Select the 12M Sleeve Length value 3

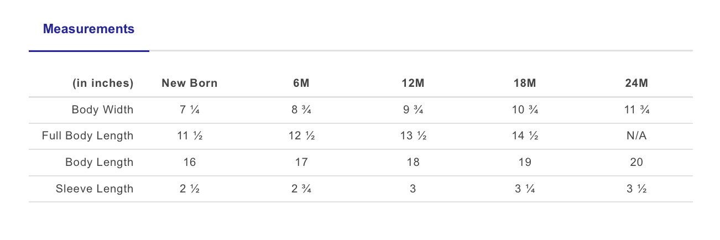coord(413,189)
